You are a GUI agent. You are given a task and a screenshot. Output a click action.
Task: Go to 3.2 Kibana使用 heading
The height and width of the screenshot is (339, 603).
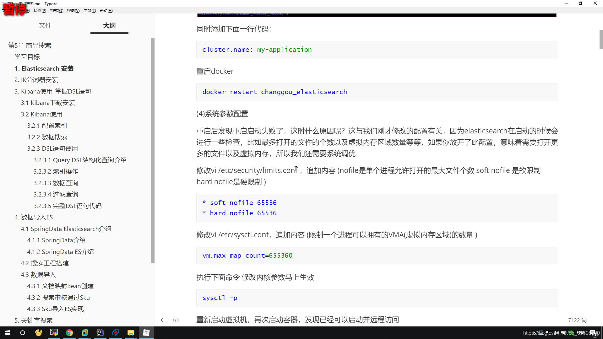point(41,114)
